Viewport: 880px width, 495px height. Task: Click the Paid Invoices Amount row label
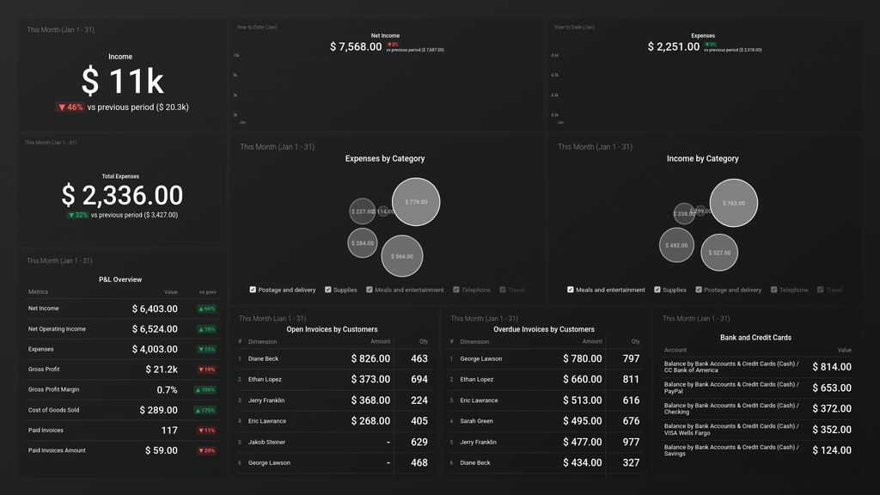pyautogui.click(x=57, y=450)
